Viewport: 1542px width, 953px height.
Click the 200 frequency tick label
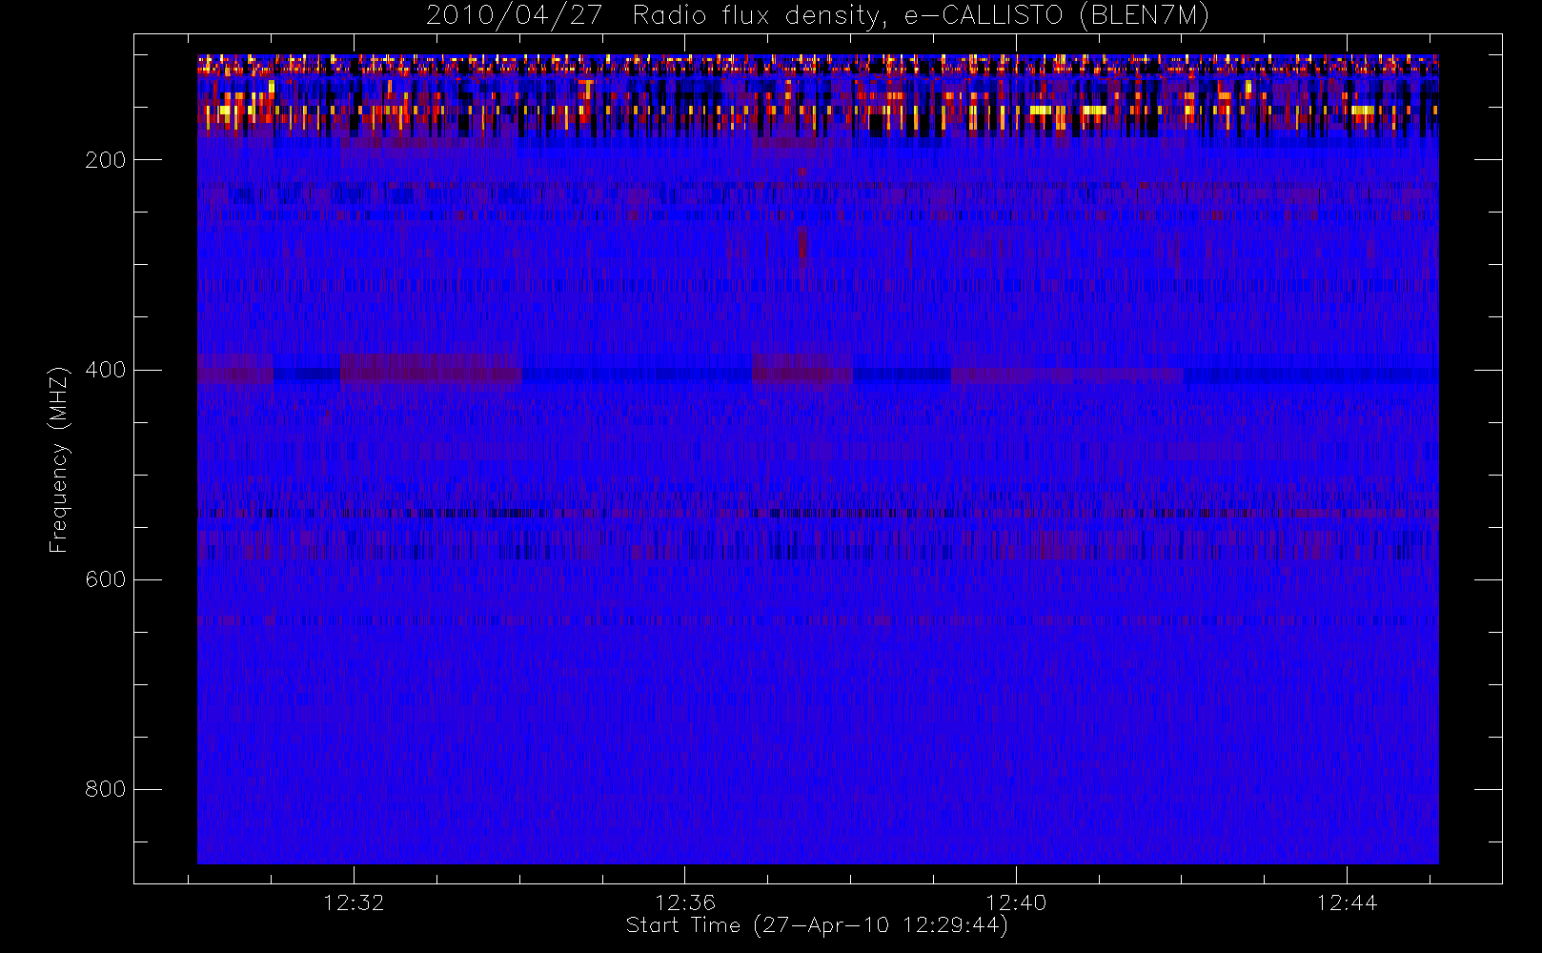click(x=106, y=160)
